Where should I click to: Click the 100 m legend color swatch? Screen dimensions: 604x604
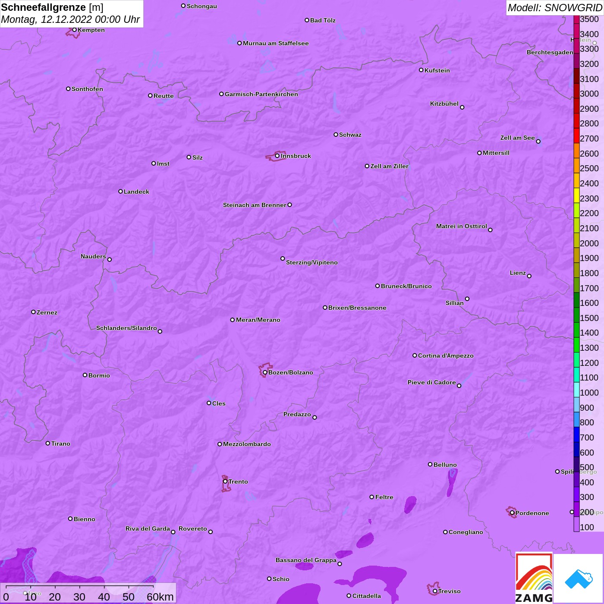[x=576, y=524]
